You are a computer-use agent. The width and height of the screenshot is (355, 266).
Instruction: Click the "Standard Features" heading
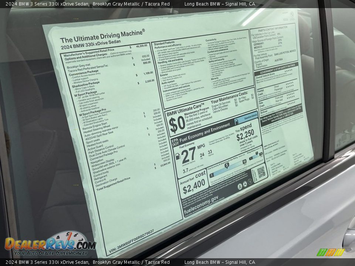pos(164,43)
